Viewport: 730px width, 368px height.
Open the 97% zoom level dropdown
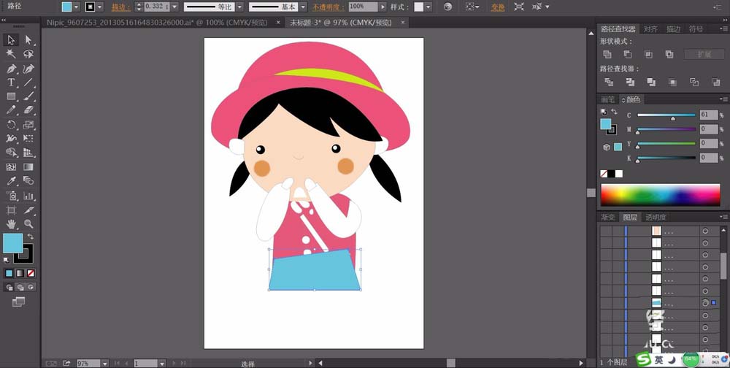pyautogui.click(x=105, y=364)
